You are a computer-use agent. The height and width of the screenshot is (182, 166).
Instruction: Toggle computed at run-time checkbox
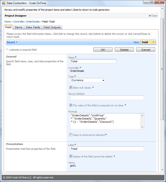[x=71, y=105]
